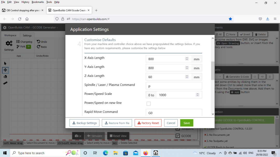Screen dimensions: 280x157
Task: Open Task View on the taskbar
Action: (95, 153)
